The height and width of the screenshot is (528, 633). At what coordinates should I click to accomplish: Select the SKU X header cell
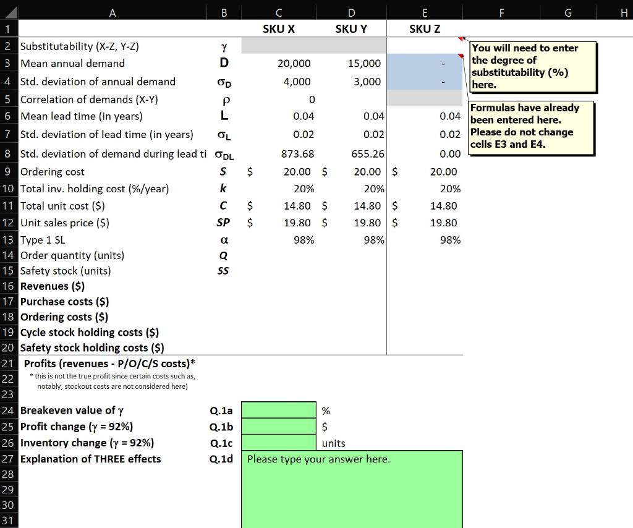point(278,27)
